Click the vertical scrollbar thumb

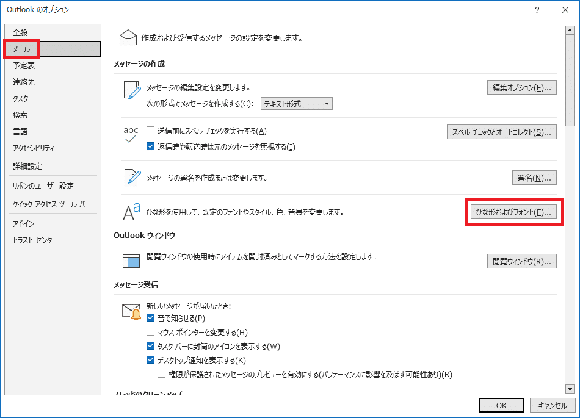pos(570,81)
